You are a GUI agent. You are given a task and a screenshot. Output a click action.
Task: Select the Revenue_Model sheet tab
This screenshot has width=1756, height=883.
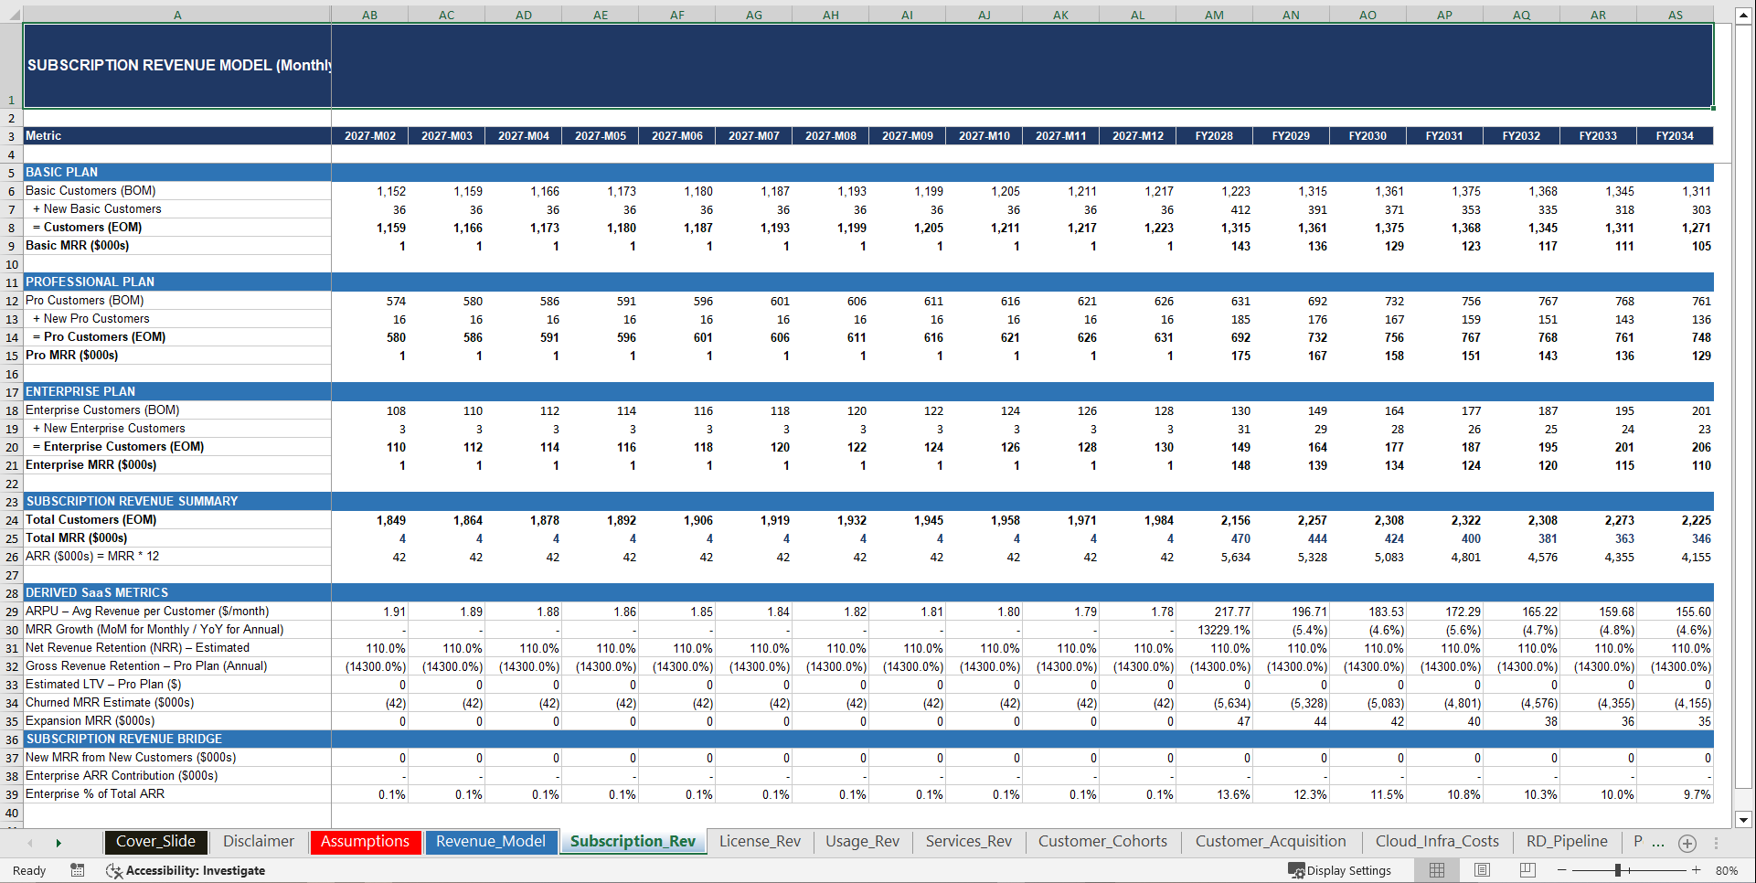tap(491, 841)
